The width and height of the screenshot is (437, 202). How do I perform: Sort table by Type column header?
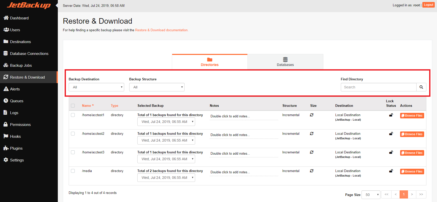click(114, 106)
